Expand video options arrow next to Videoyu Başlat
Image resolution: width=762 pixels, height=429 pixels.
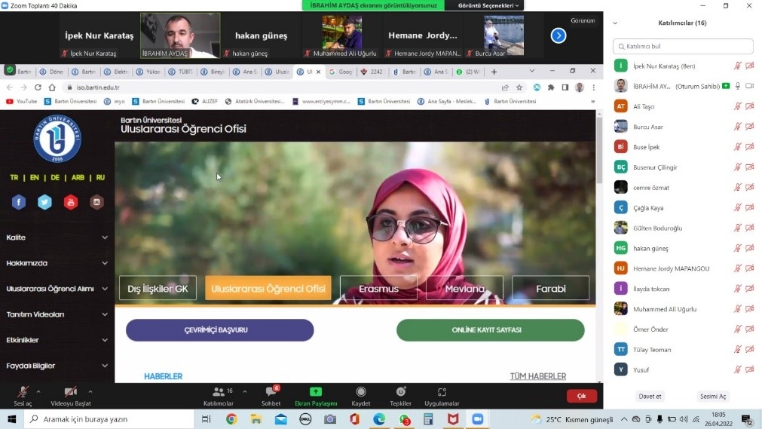90,391
